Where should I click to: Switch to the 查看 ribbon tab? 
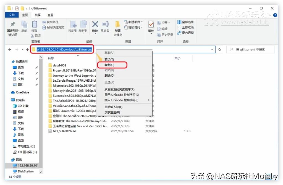click(50, 15)
